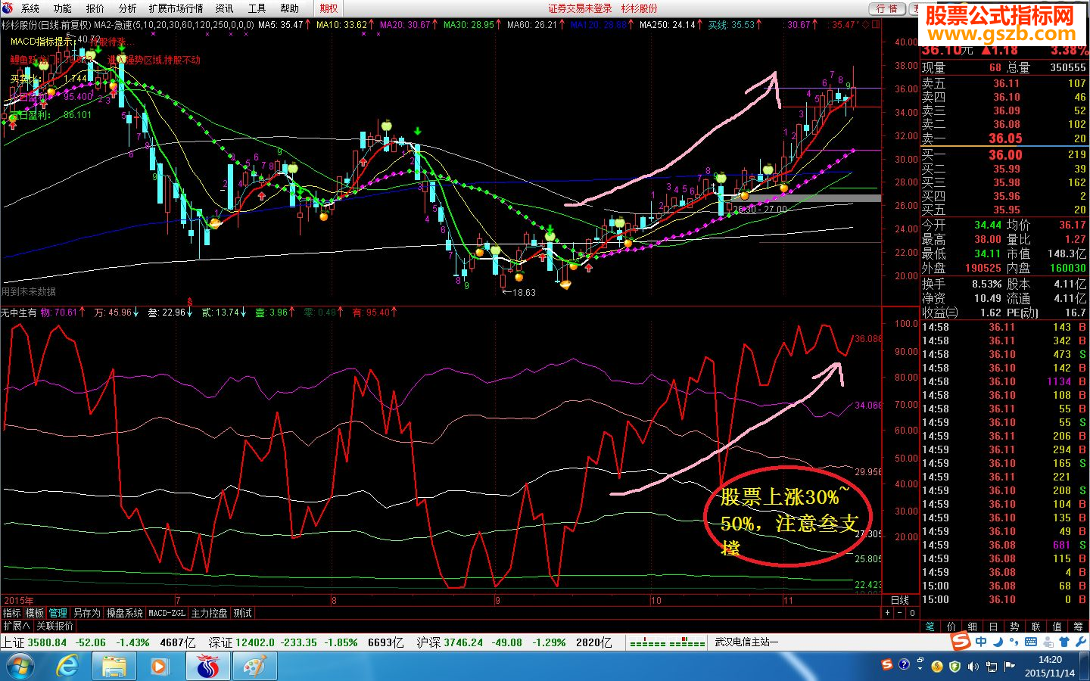Select the 细 tab under trade list
The image size is (1090, 681).
(973, 627)
